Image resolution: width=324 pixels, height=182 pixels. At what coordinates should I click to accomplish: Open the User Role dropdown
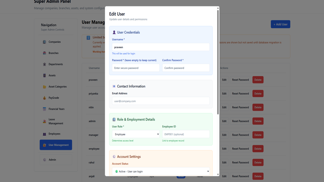[x=136, y=134]
